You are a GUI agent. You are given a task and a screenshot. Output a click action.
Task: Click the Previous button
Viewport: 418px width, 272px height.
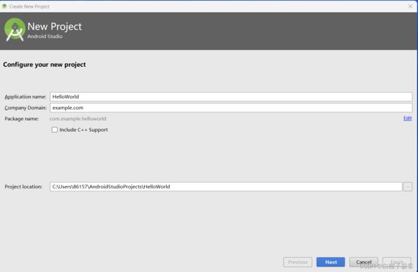298,262
